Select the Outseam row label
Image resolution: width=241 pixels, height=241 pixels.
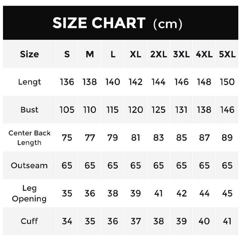point(29,165)
